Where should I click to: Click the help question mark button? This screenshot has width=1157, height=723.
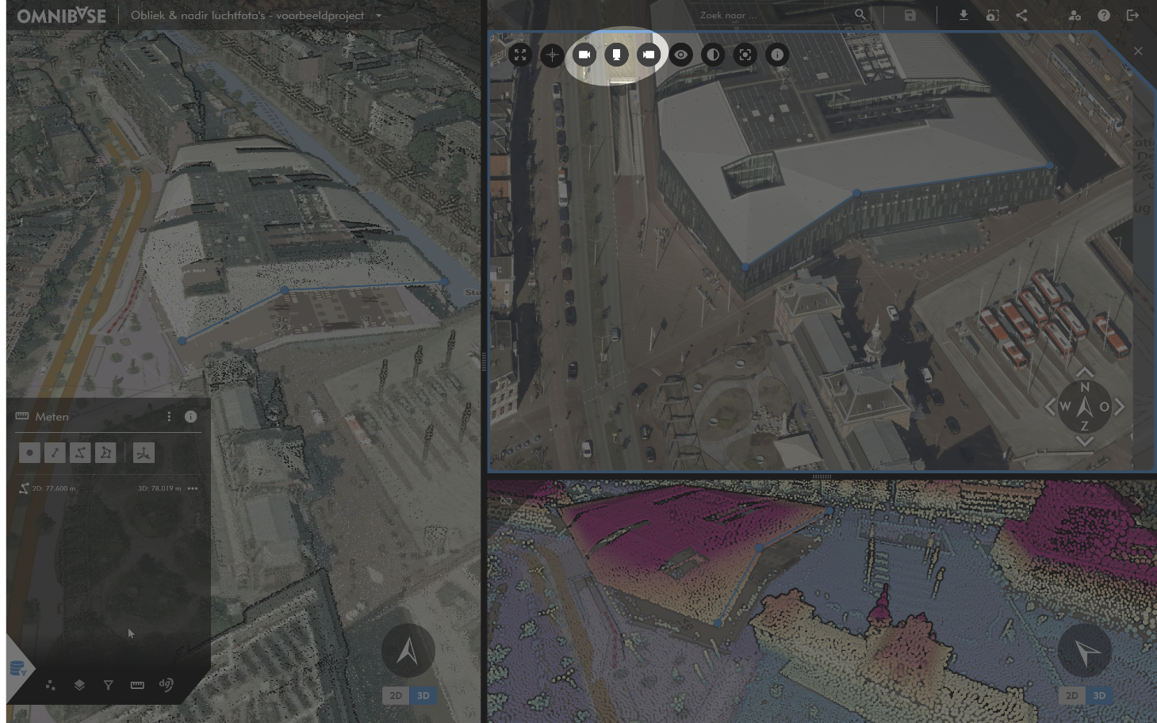[1103, 15]
